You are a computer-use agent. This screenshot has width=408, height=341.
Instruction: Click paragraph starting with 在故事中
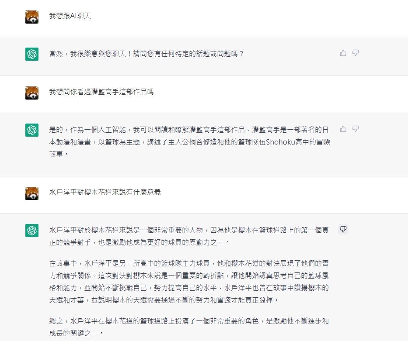(189, 282)
